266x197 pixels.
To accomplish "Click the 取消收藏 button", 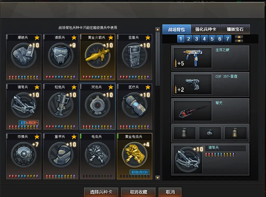I will [x=138, y=192].
